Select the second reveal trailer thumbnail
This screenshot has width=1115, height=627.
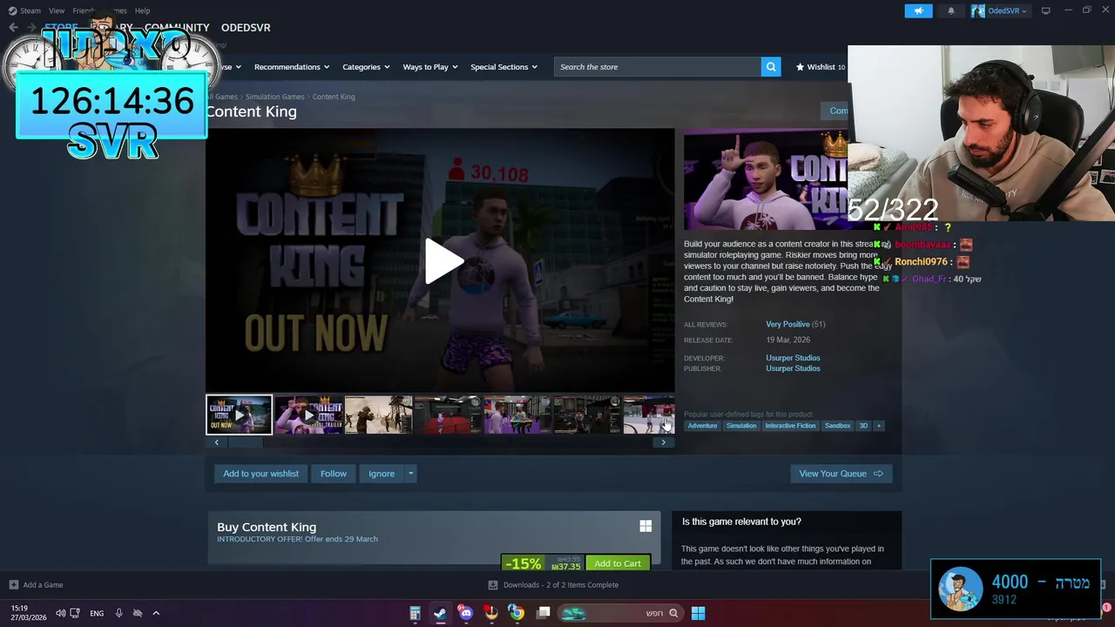(309, 415)
